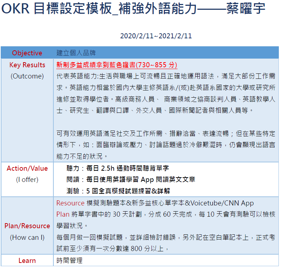Click the line '測驗：5 回全真模擬試題練習&詳解'
This screenshot has width=281, height=268.
pyautogui.click(x=118, y=191)
